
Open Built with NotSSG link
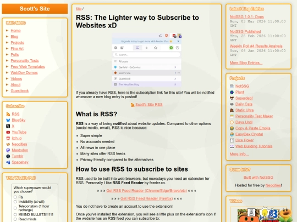[x=258, y=178]
